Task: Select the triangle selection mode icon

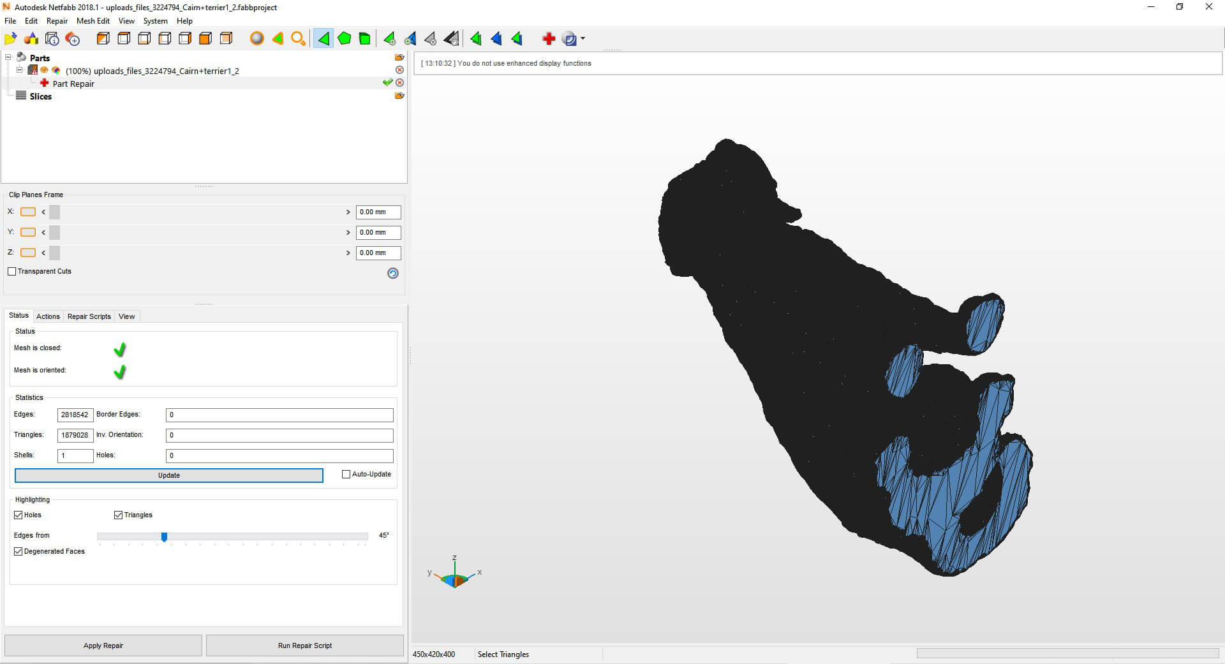Action: pos(323,39)
